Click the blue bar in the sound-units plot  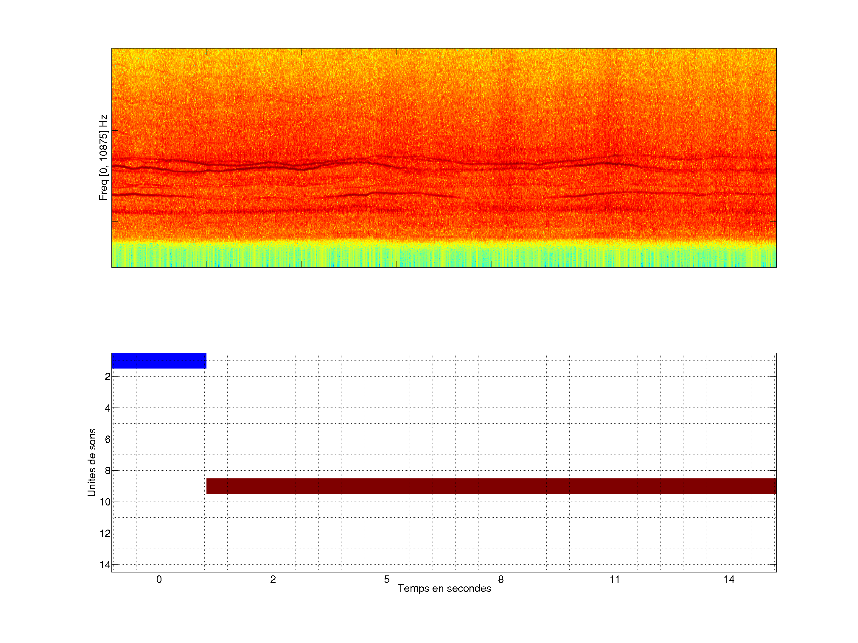[159, 360]
